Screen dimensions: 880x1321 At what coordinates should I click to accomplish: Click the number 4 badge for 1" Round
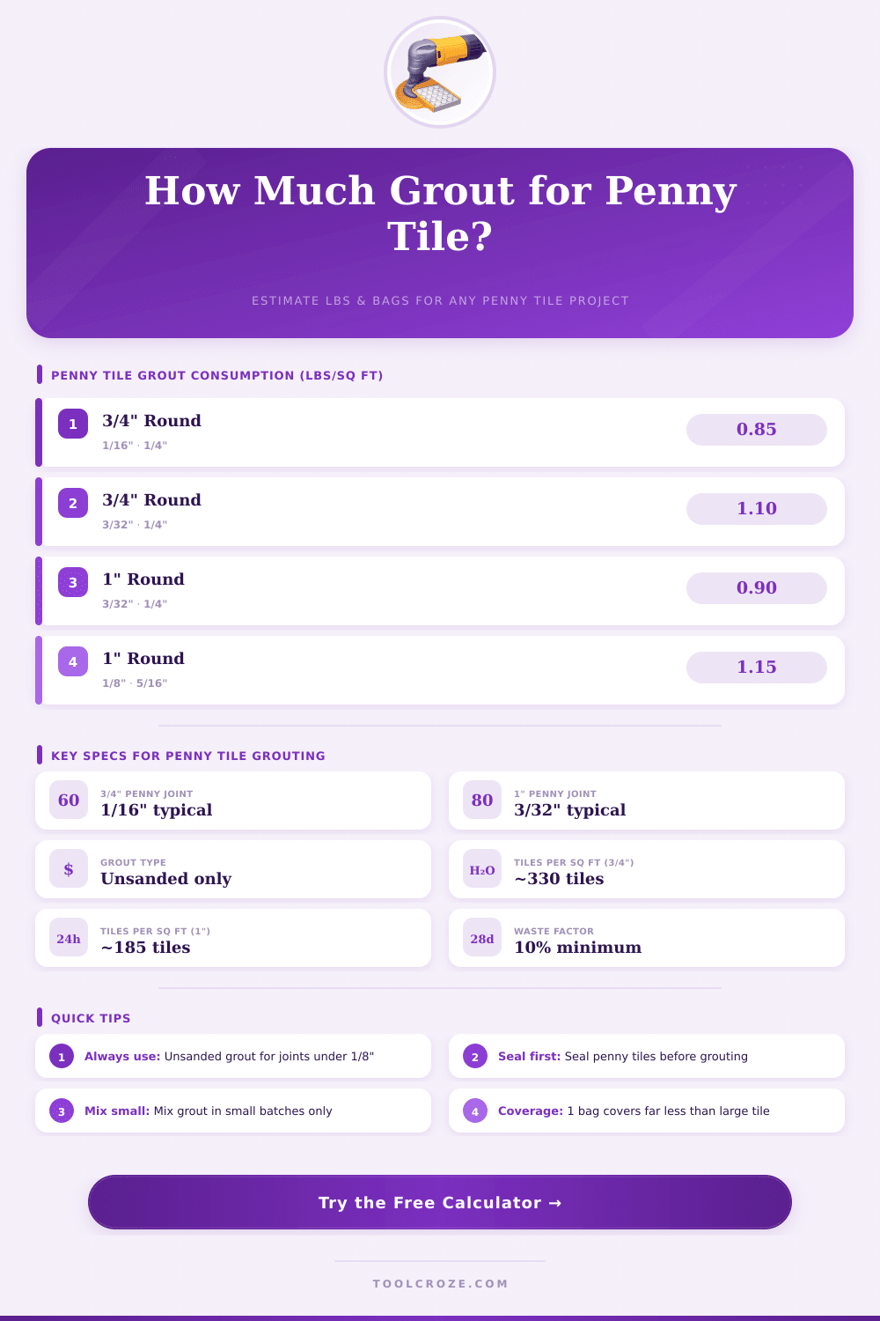pos(73,661)
